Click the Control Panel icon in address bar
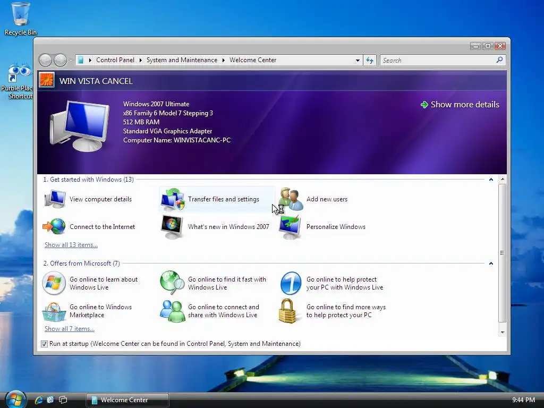The width and height of the screenshot is (544, 408). [81, 60]
